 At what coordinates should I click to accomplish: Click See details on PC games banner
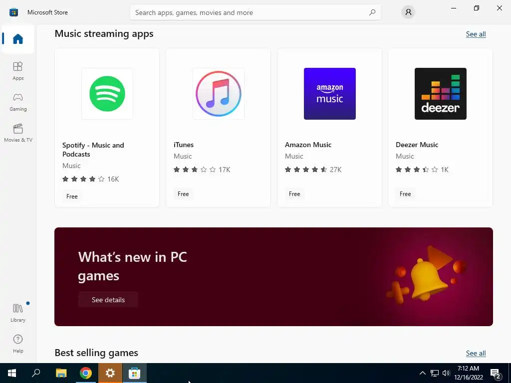tap(108, 300)
